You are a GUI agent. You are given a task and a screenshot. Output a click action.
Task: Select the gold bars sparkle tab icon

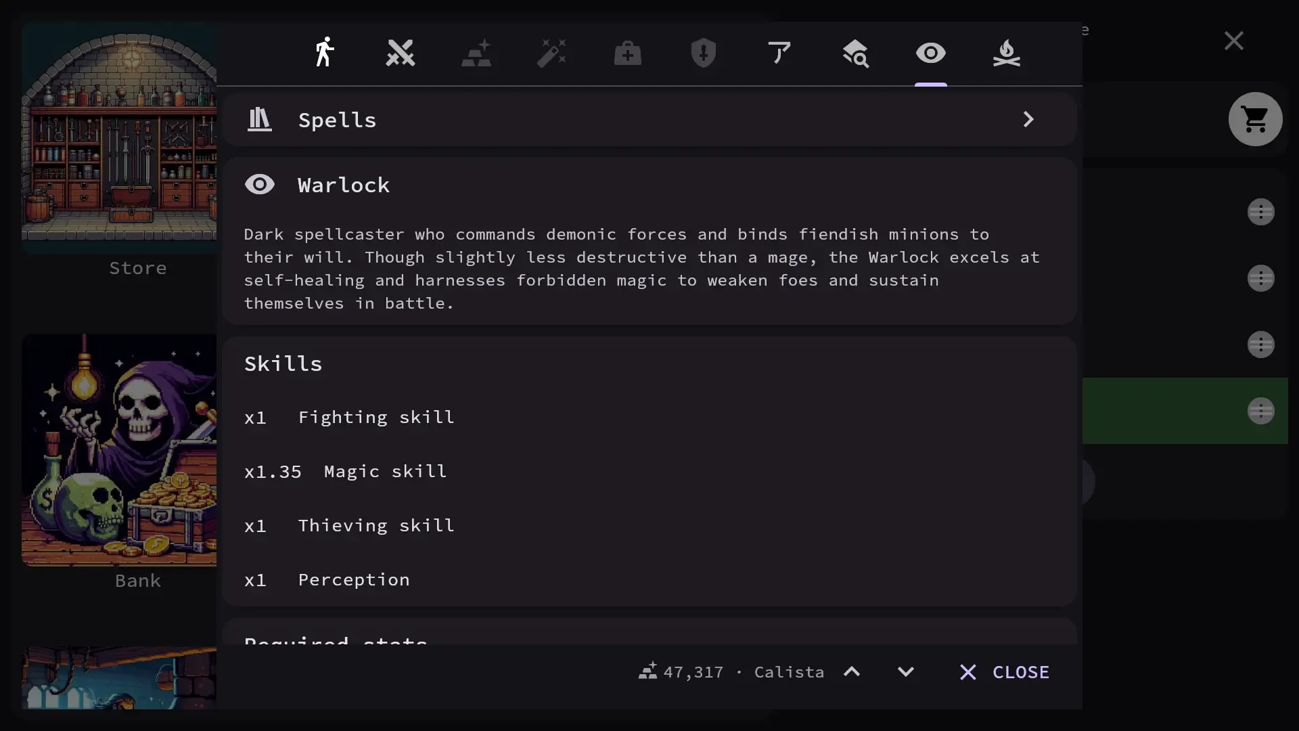476,53
